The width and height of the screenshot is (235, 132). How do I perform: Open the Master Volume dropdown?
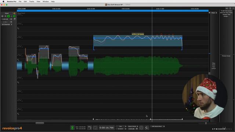pos(133,126)
